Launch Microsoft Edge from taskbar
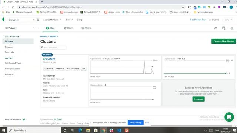 (80, 130)
